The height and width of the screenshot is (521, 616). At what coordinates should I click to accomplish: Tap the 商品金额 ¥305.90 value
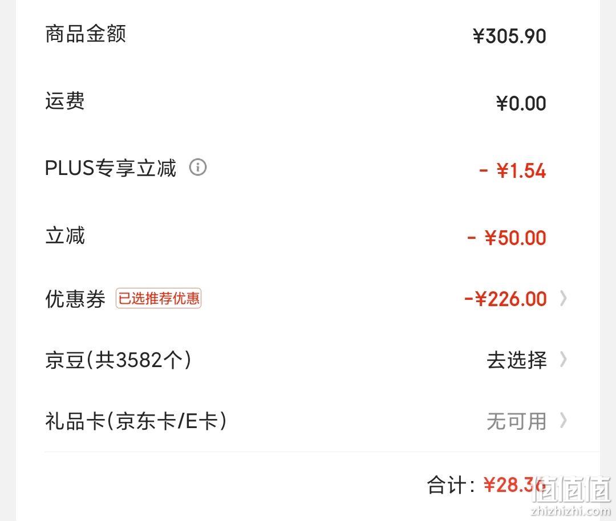[509, 36]
